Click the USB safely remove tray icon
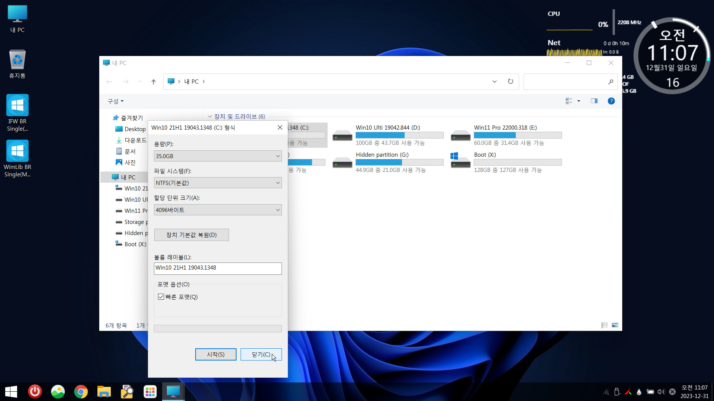 click(617, 392)
